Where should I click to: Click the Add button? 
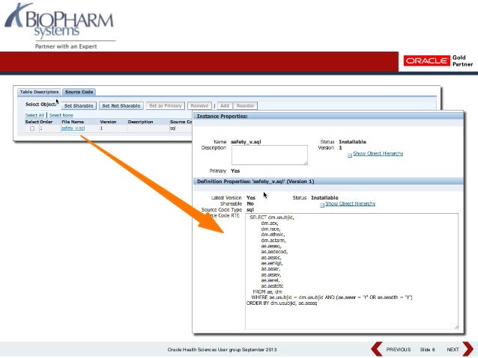(x=225, y=106)
